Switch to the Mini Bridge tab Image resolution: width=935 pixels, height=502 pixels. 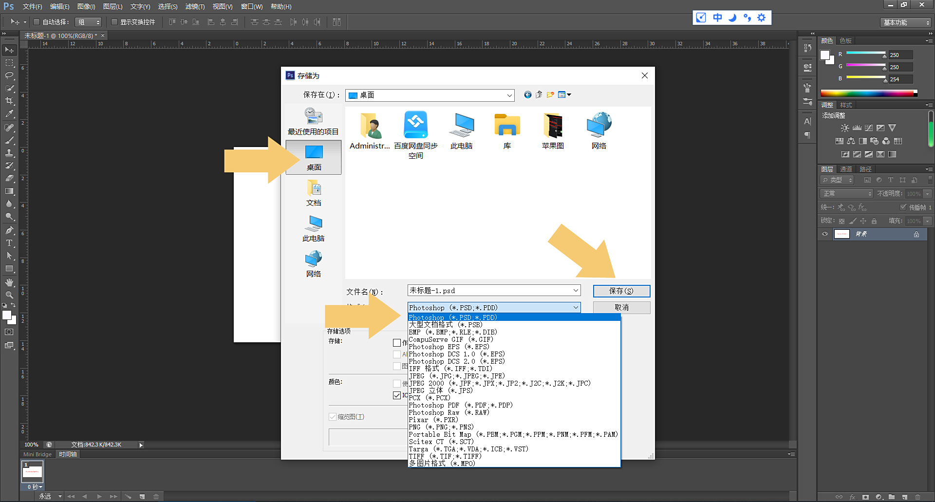37,454
